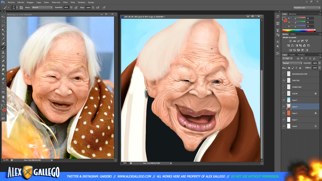Select the Healing Brush tool

3,44
